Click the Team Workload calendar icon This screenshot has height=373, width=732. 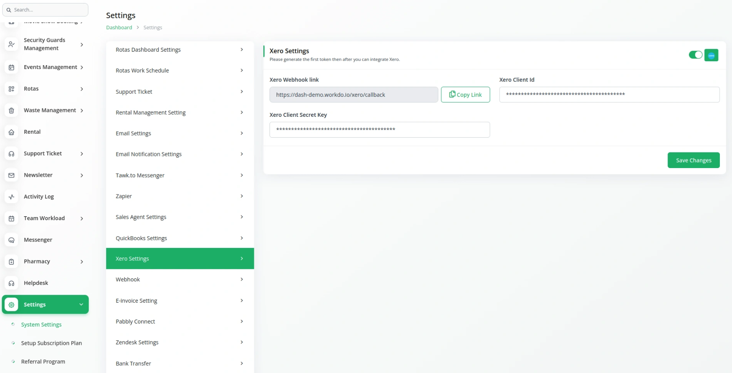11,218
